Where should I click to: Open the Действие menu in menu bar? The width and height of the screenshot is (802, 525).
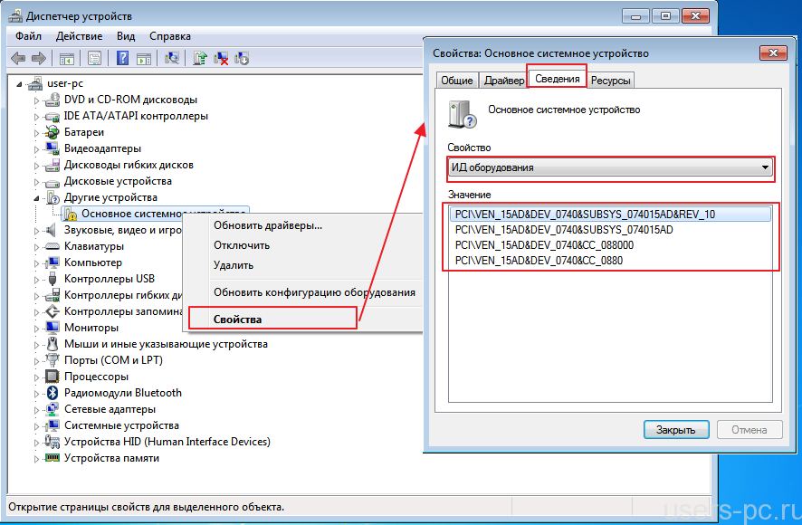point(79,36)
